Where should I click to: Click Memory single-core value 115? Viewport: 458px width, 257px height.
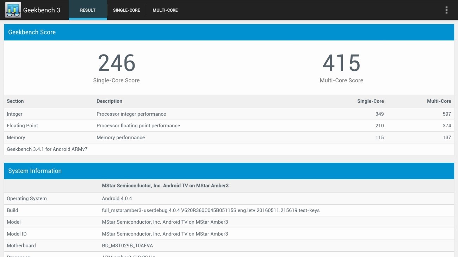379,137
